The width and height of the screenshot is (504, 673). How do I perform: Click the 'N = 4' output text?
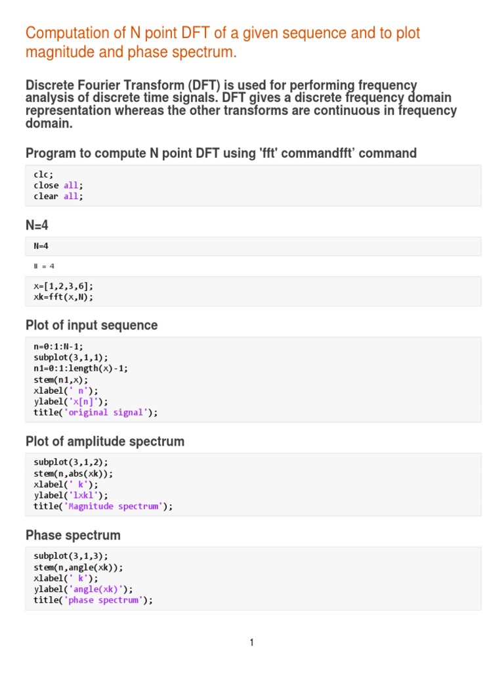(44, 266)
